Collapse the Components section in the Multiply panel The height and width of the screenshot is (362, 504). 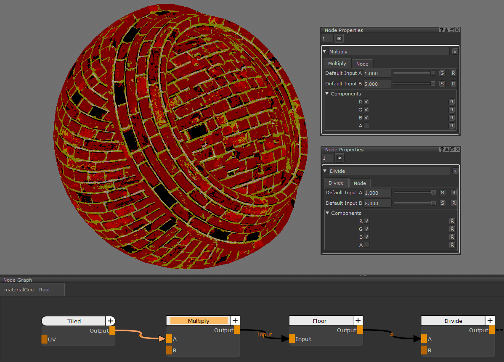(327, 94)
